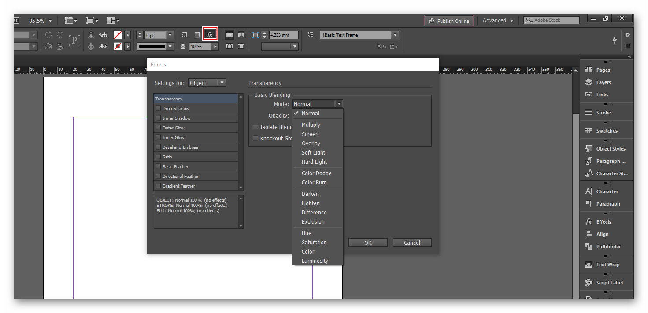Screen dimensions: 648x313
Task: Enable the Drop Shadow checkbox
Action: click(x=158, y=108)
